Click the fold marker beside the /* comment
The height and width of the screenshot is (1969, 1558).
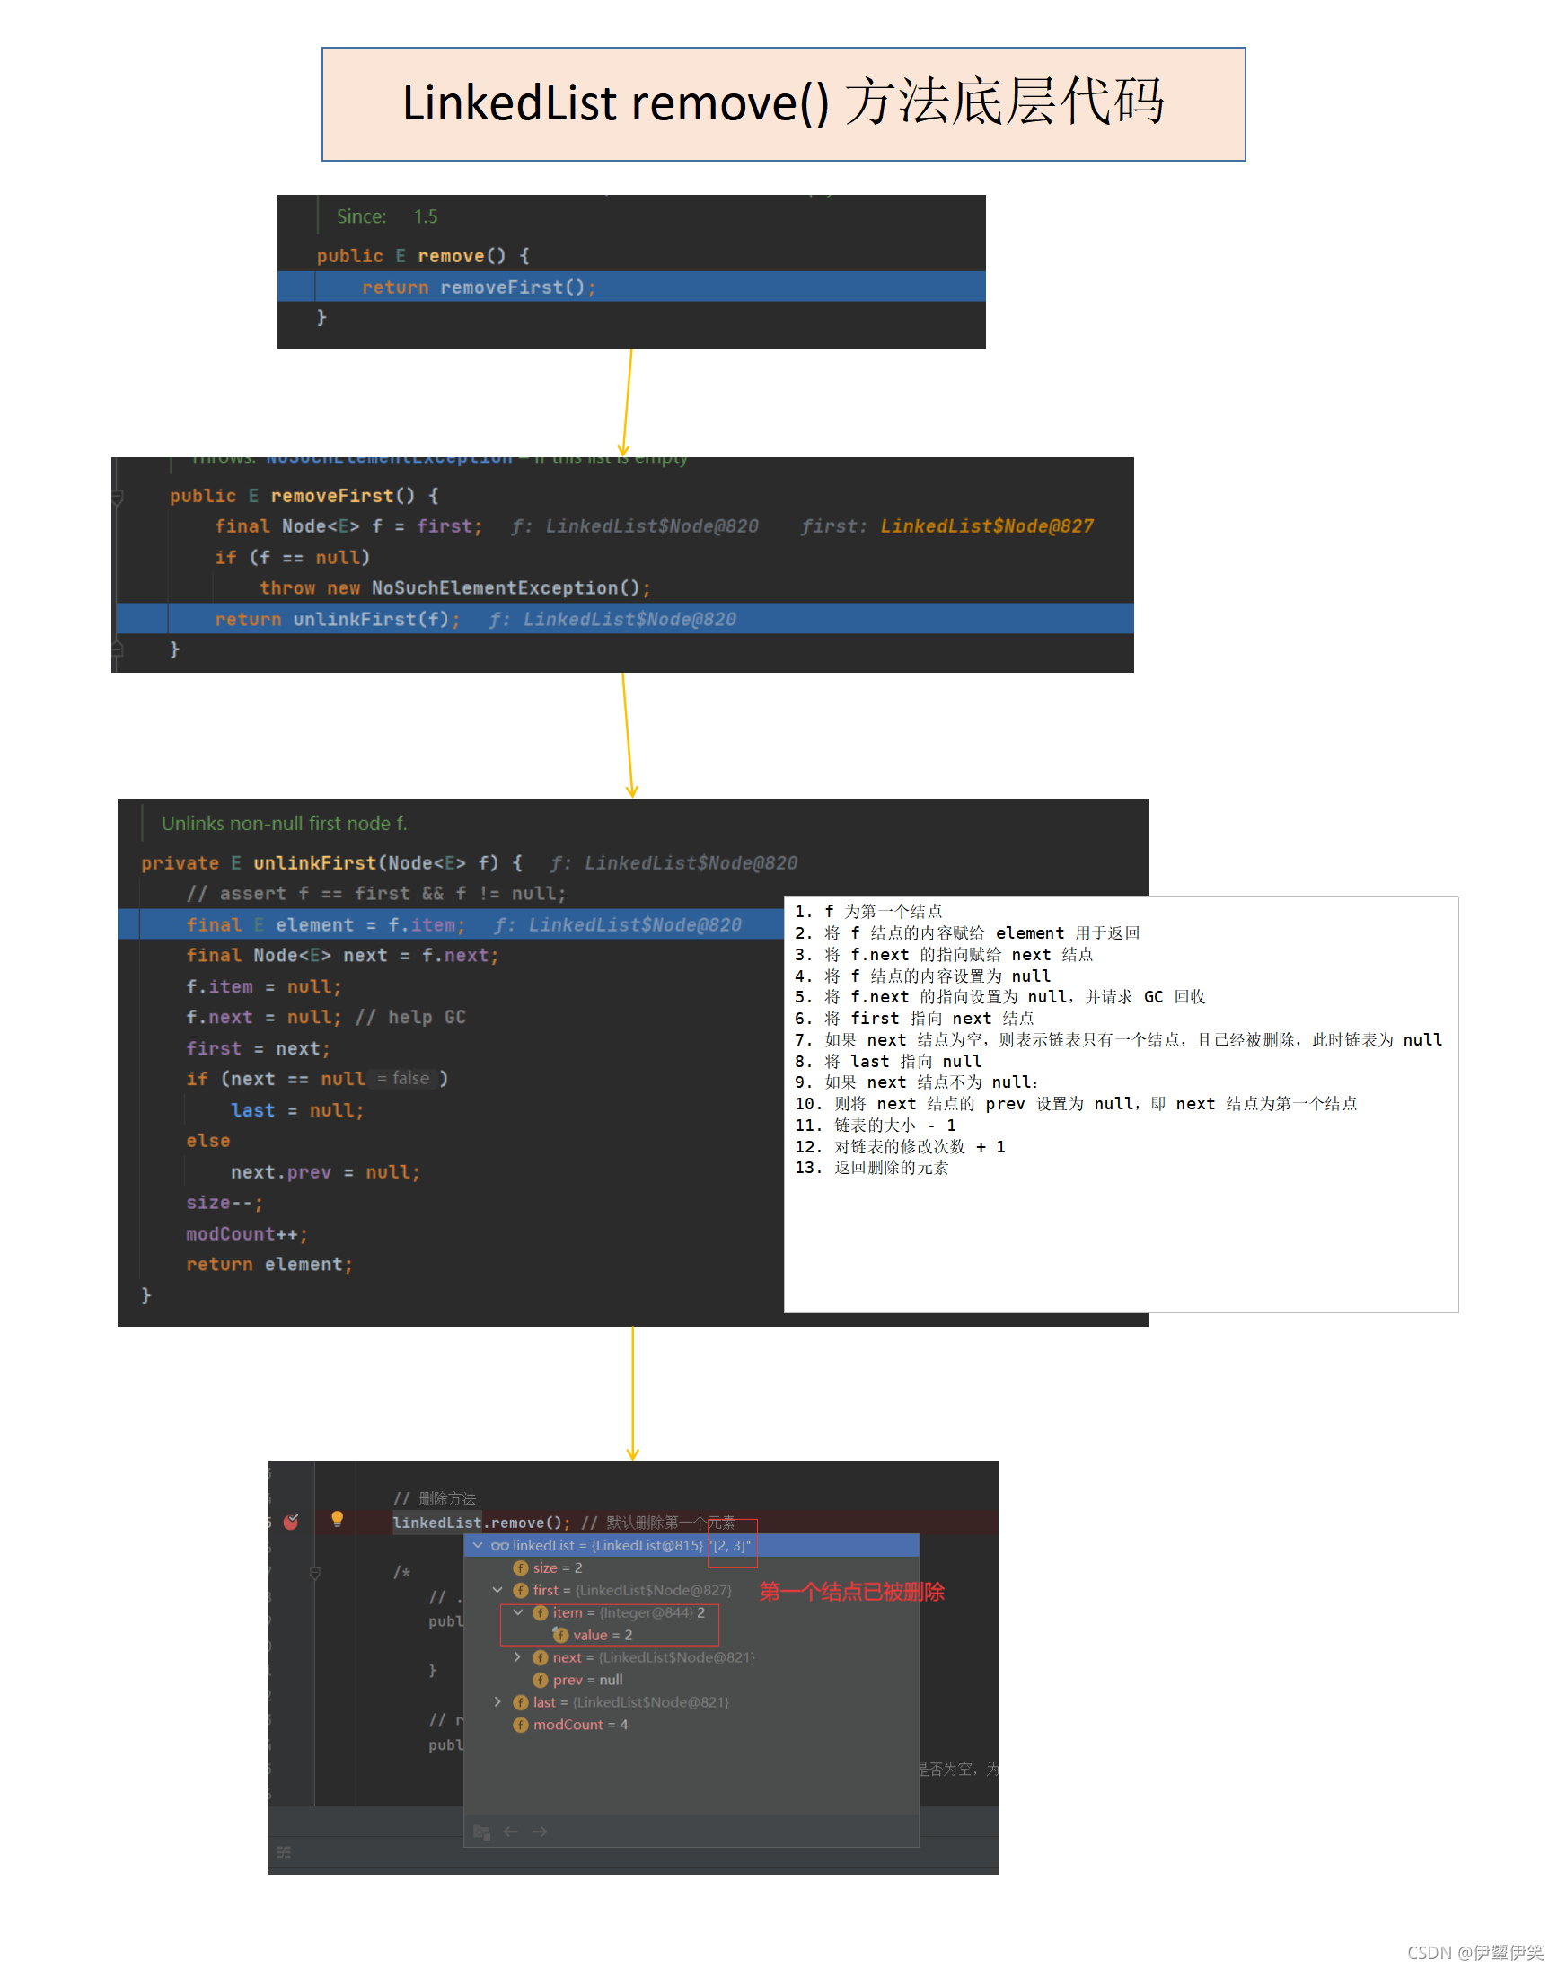pyautogui.click(x=314, y=1573)
